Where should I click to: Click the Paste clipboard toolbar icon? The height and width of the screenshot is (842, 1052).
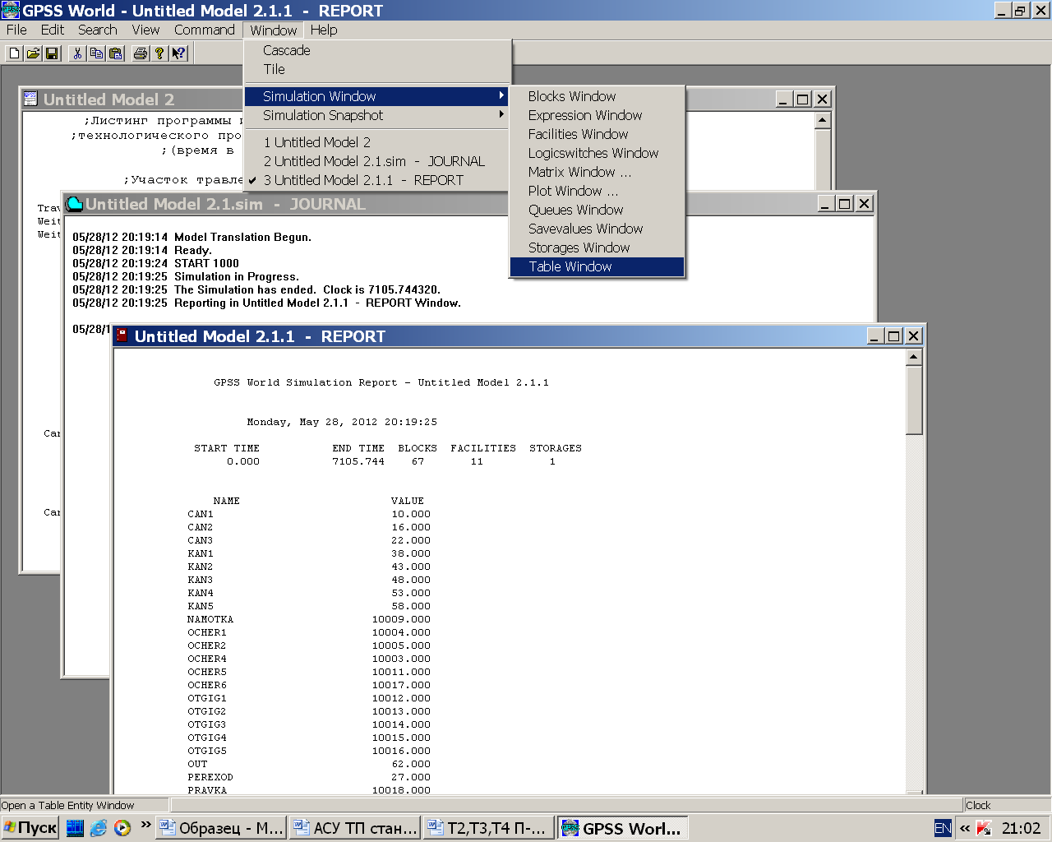(116, 53)
